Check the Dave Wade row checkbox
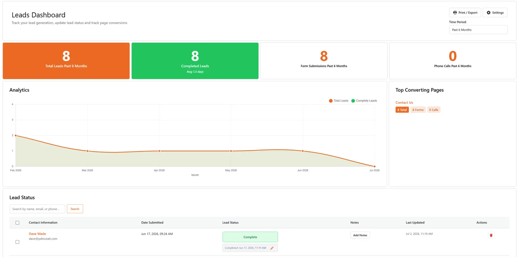519x257 pixels. pos(17,242)
